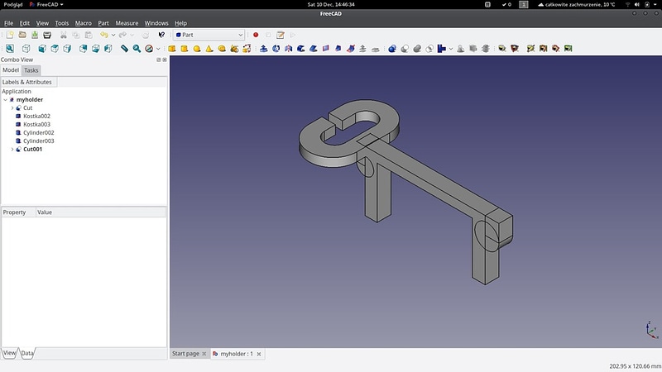Expand the Cut tree item
Screen dimensions: 662x372
(12, 108)
